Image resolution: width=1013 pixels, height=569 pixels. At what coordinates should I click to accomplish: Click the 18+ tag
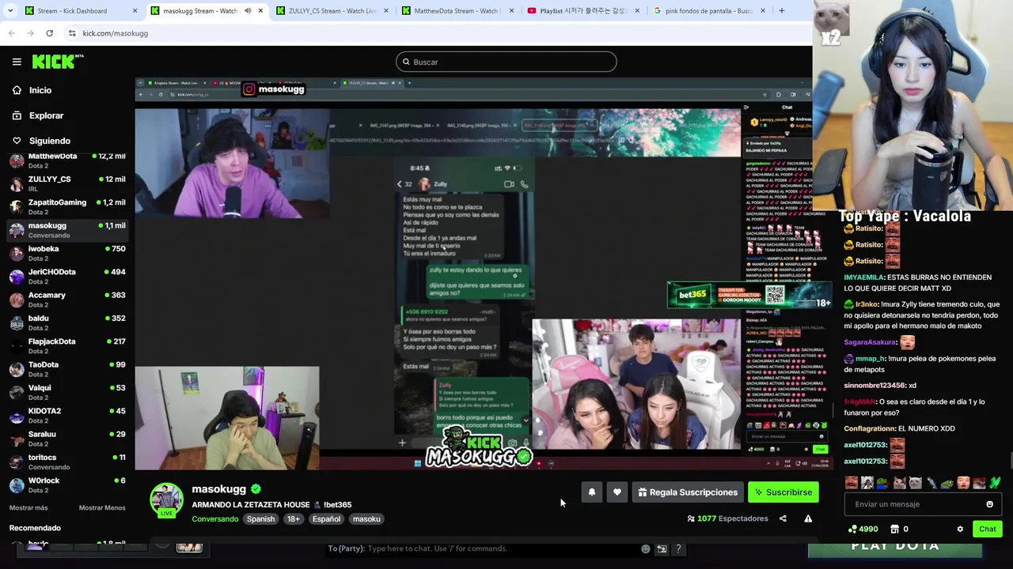click(293, 519)
